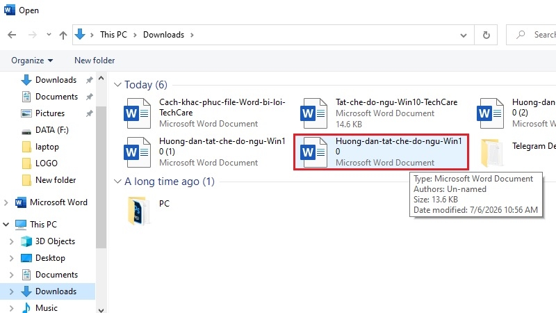Collapse the Today (6) group
556x313 pixels.
(117, 85)
